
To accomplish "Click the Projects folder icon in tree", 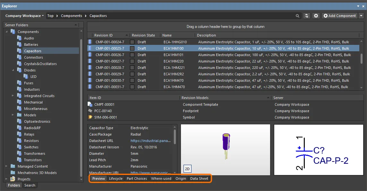I will [x=13, y=179].
